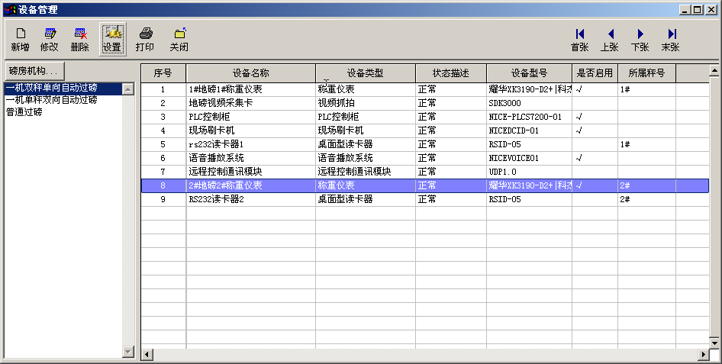Select 一机单秤双向自动过磅 in left list

click(x=51, y=100)
